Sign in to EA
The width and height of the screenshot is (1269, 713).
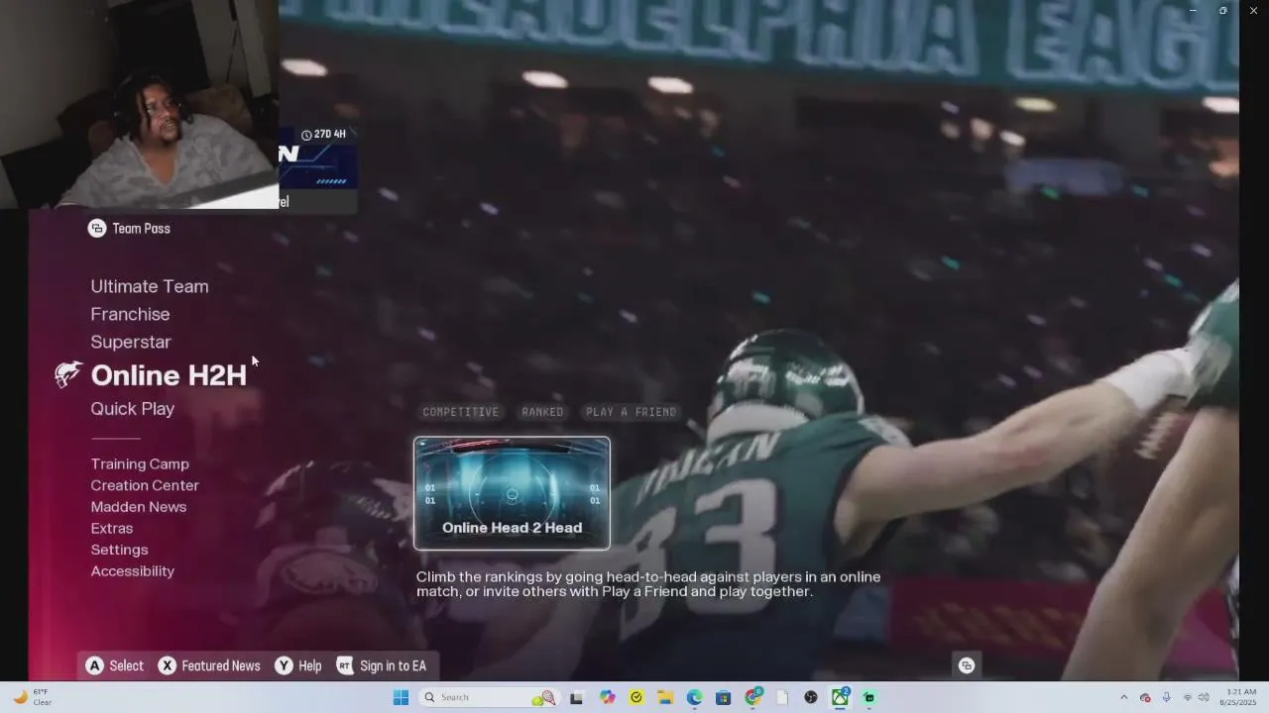pos(393,666)
